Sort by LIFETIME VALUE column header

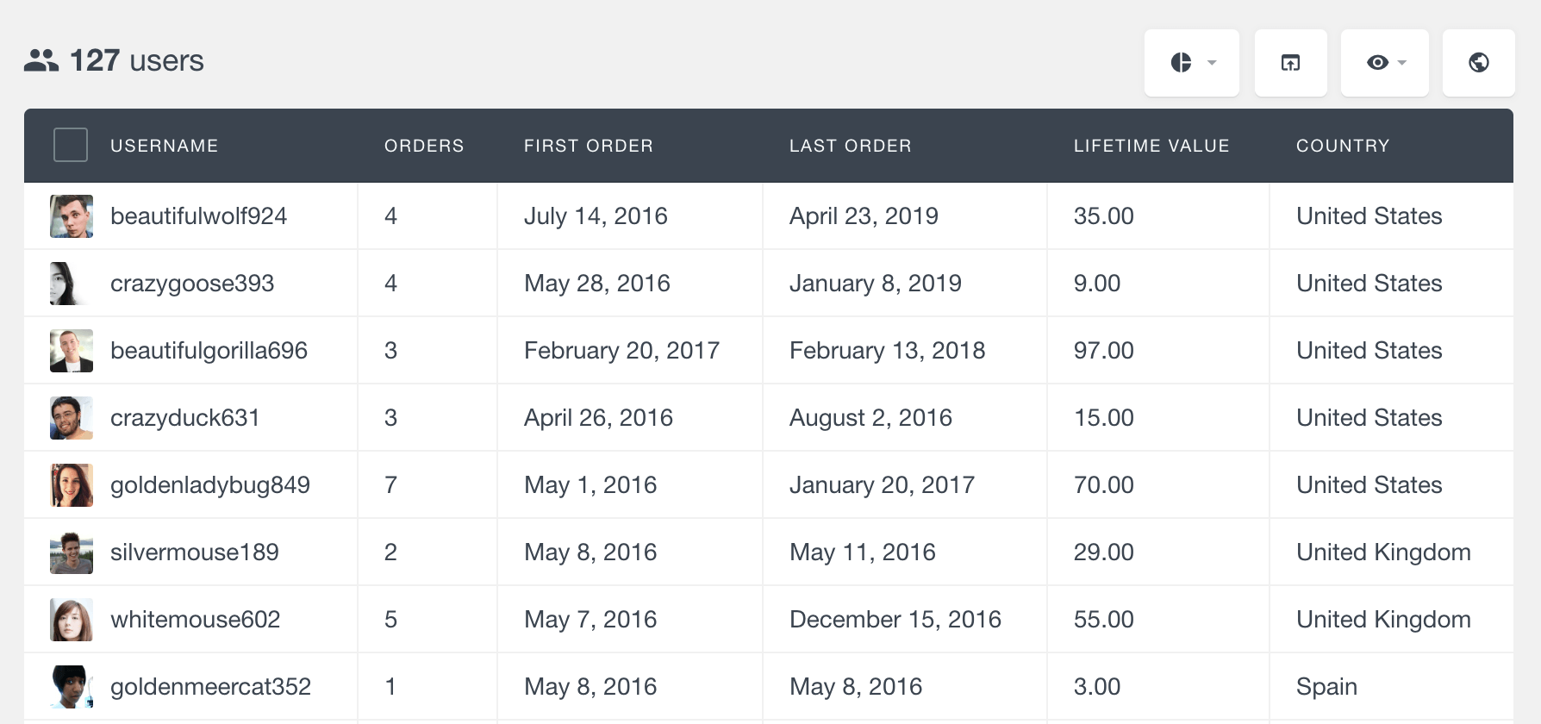click(x=1151, y=146)
